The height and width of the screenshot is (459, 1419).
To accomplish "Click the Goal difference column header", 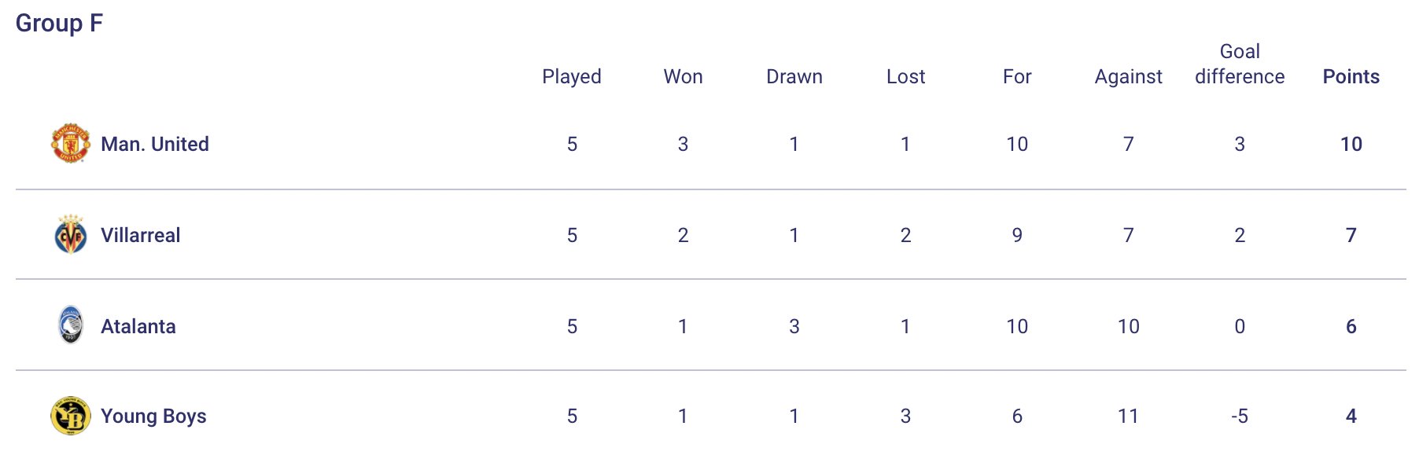I will [1240, 64].
